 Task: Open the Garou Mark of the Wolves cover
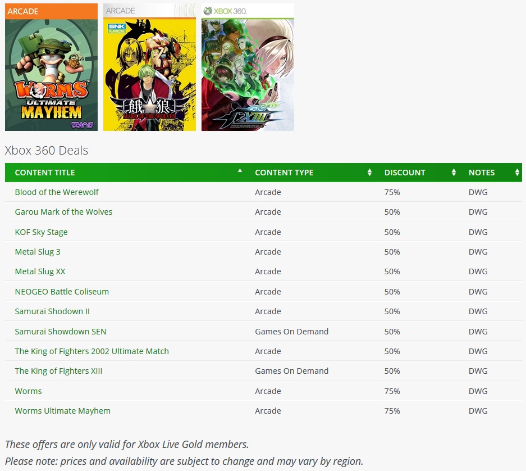tap(150, 67)
